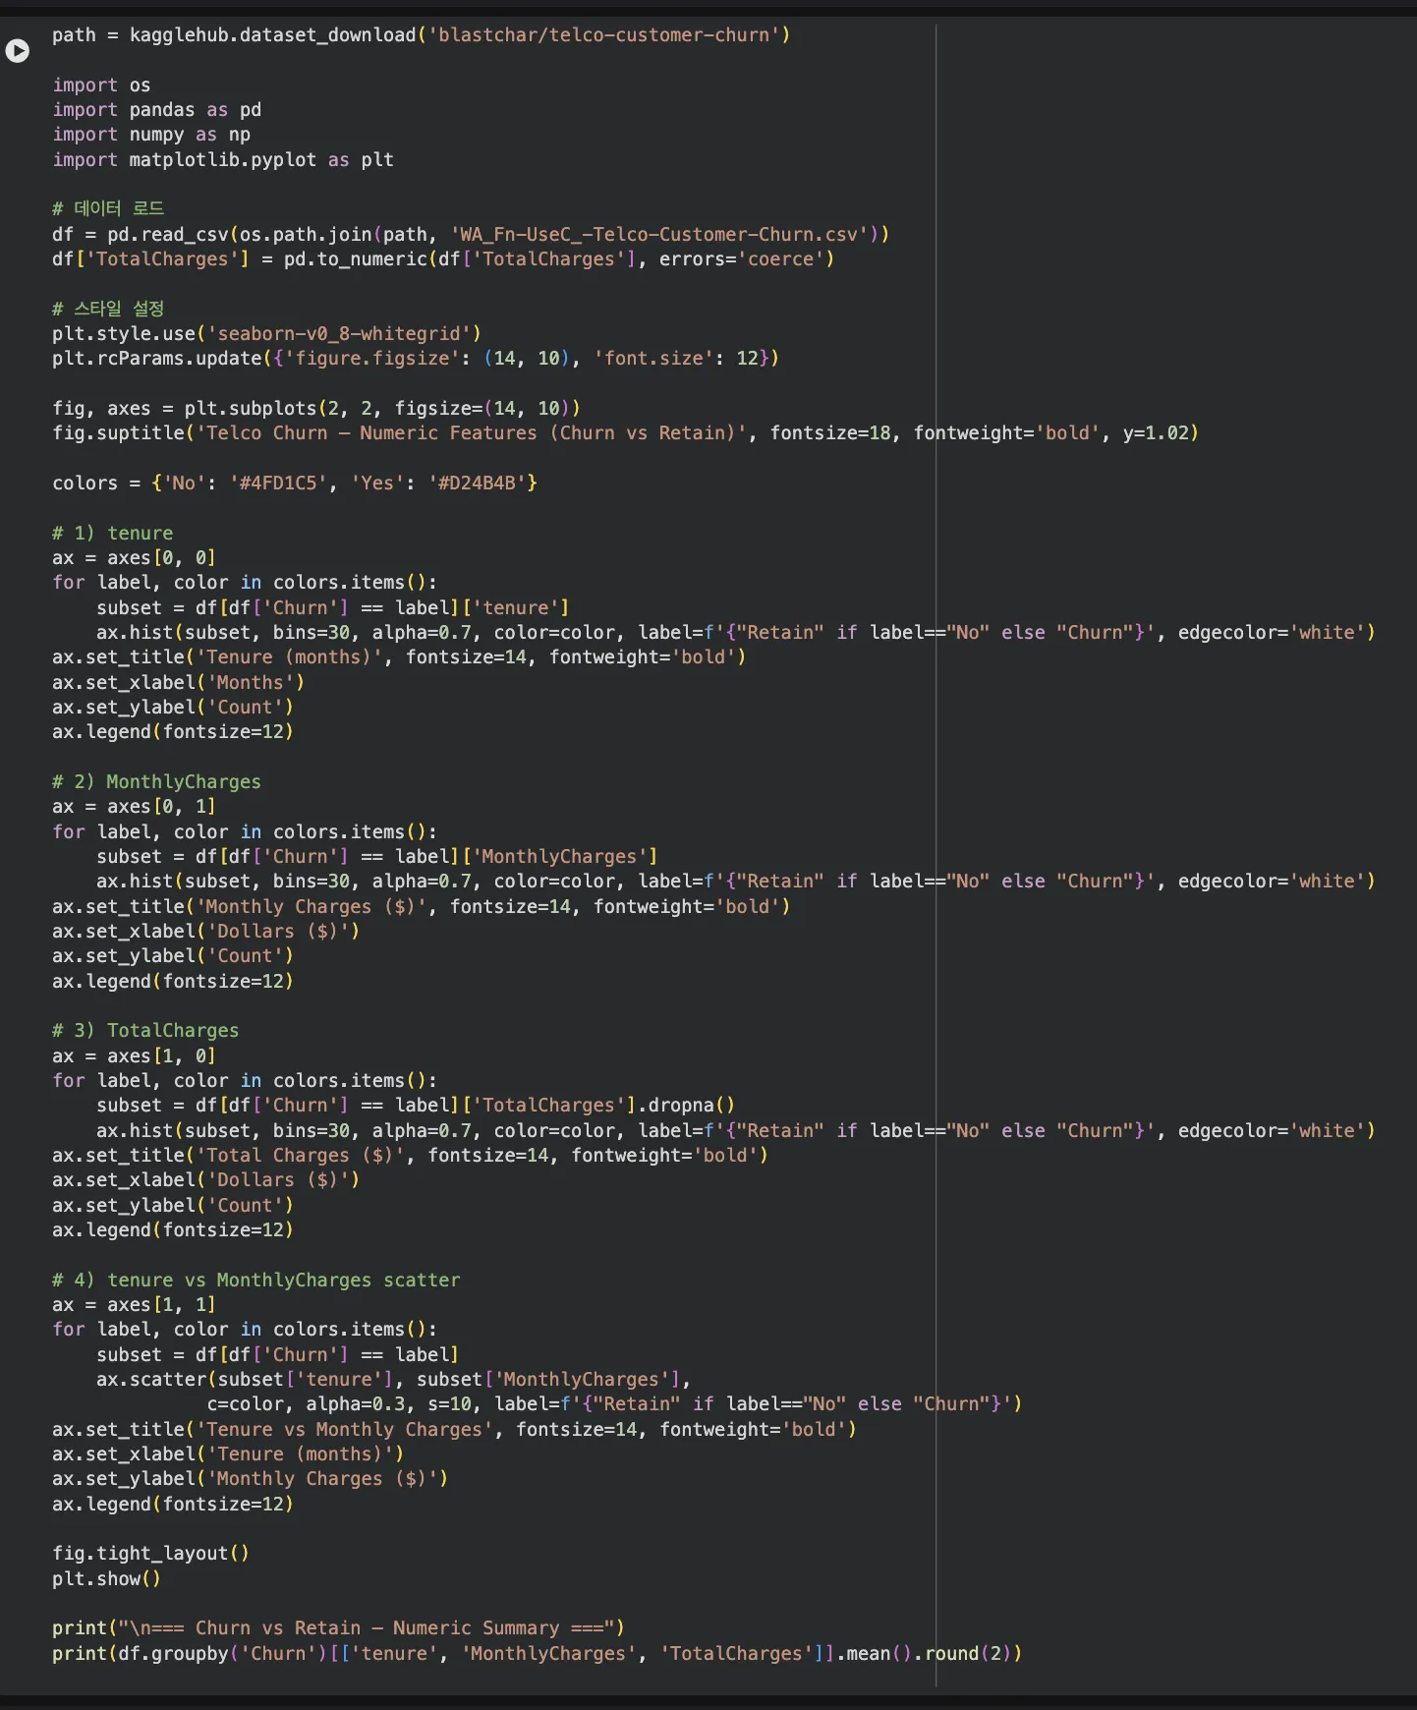
Task: Click on 'import numpy as np' line
Action: (x=151, y=135)
